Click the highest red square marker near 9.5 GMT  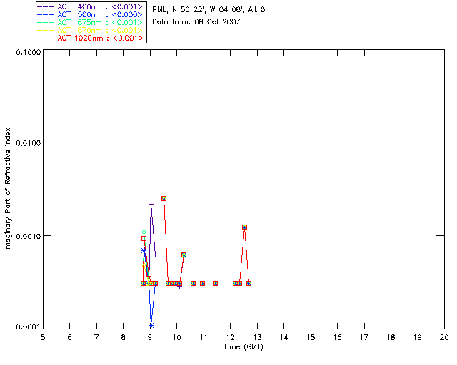click(164, 198)
